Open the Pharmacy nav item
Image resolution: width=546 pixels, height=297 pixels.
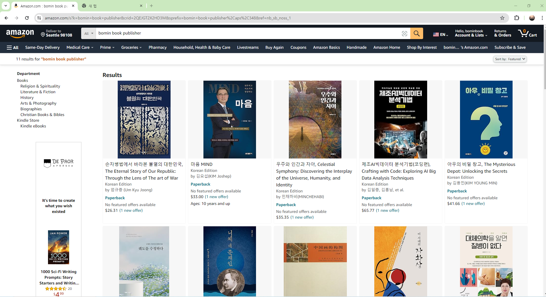[x=157, y=48]
